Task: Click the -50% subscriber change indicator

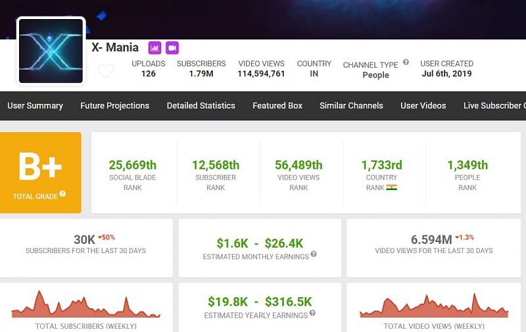Action: pos(107,237)
